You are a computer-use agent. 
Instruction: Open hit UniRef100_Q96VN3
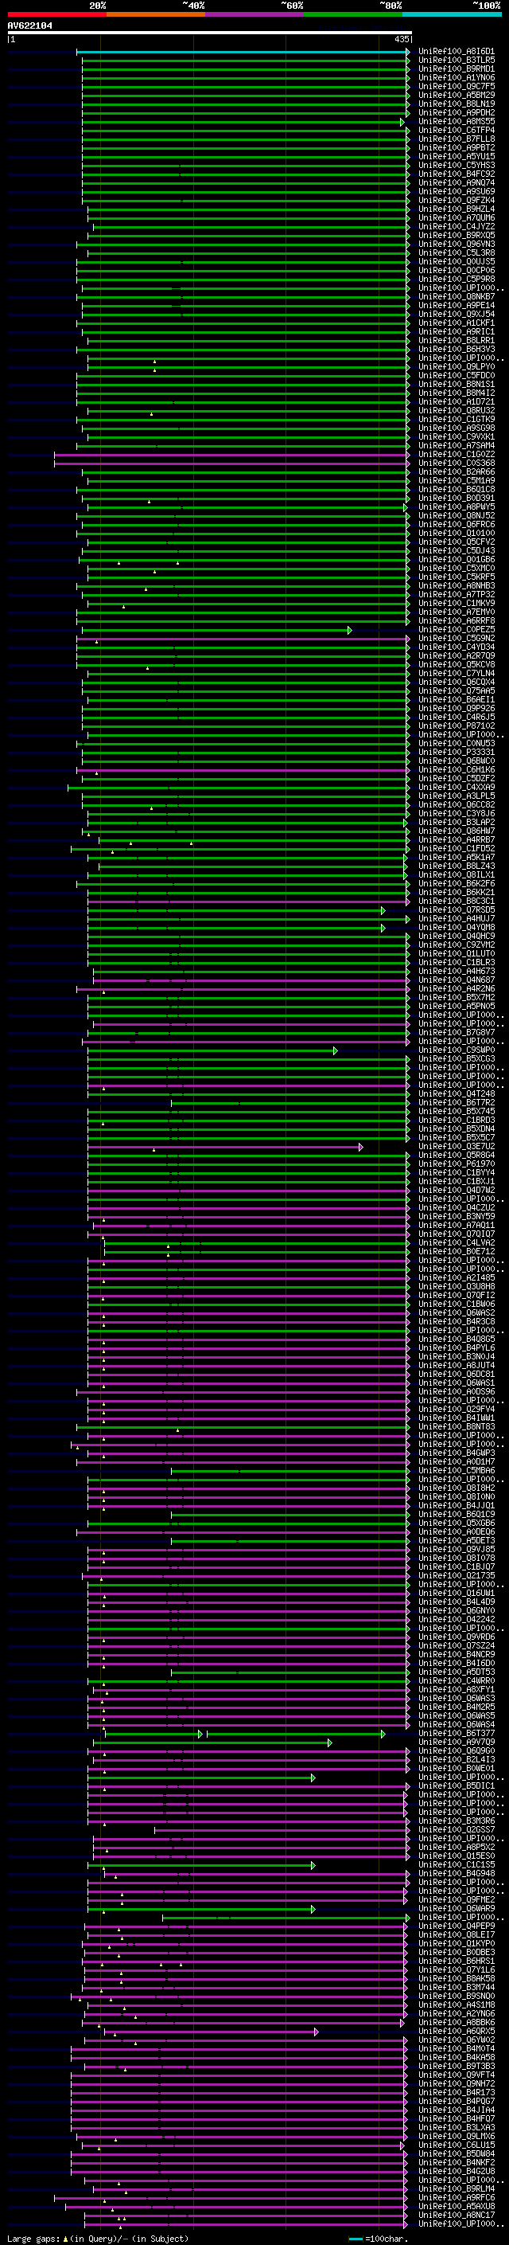(x=457, y=244)
